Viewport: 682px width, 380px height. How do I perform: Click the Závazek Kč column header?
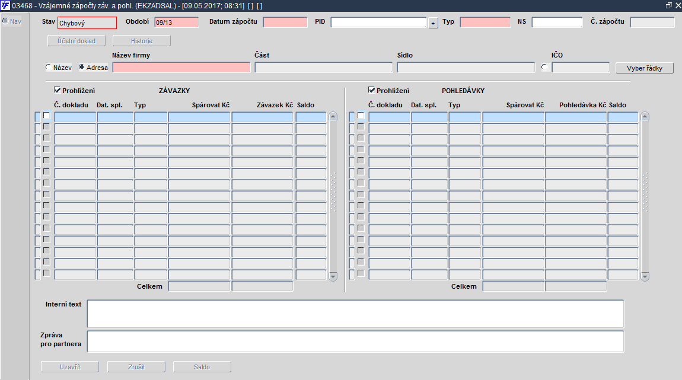click(275, 105)
